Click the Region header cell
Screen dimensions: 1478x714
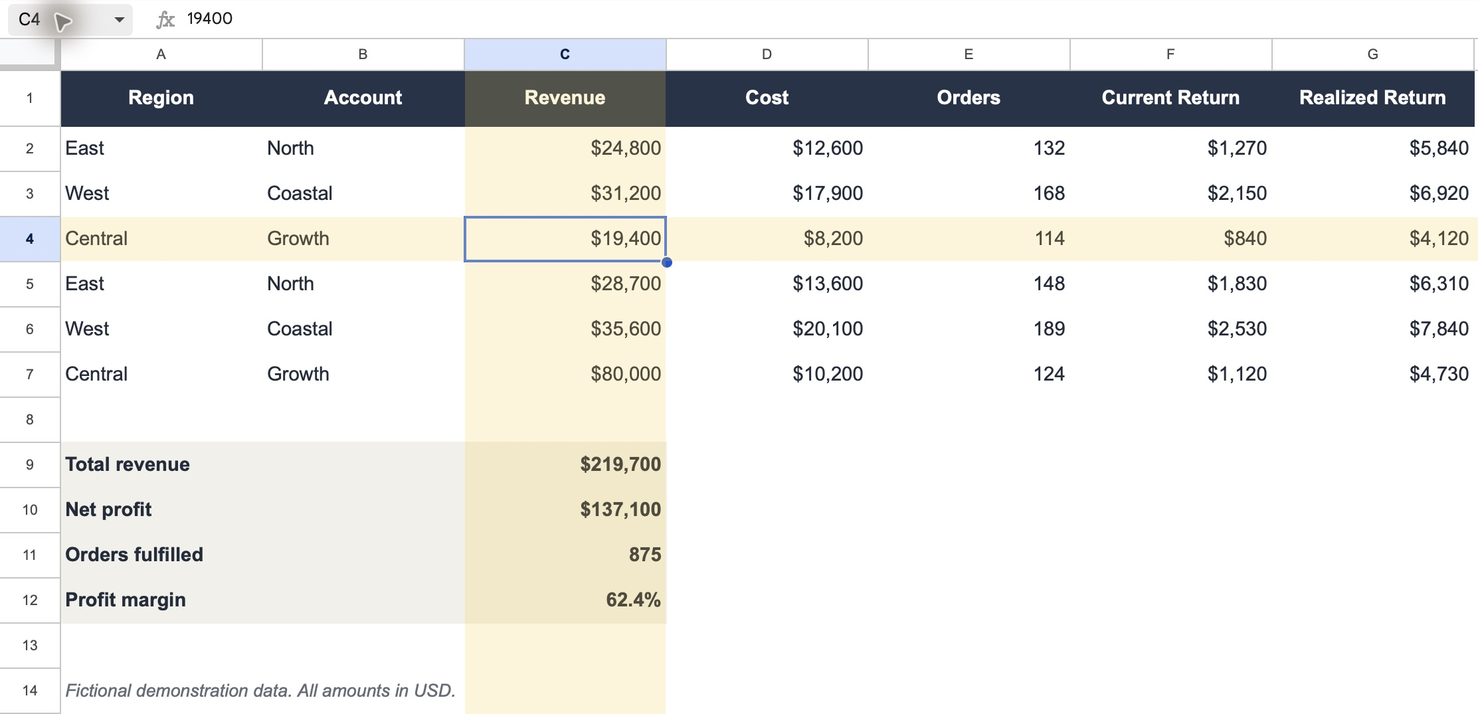point(161,98)
